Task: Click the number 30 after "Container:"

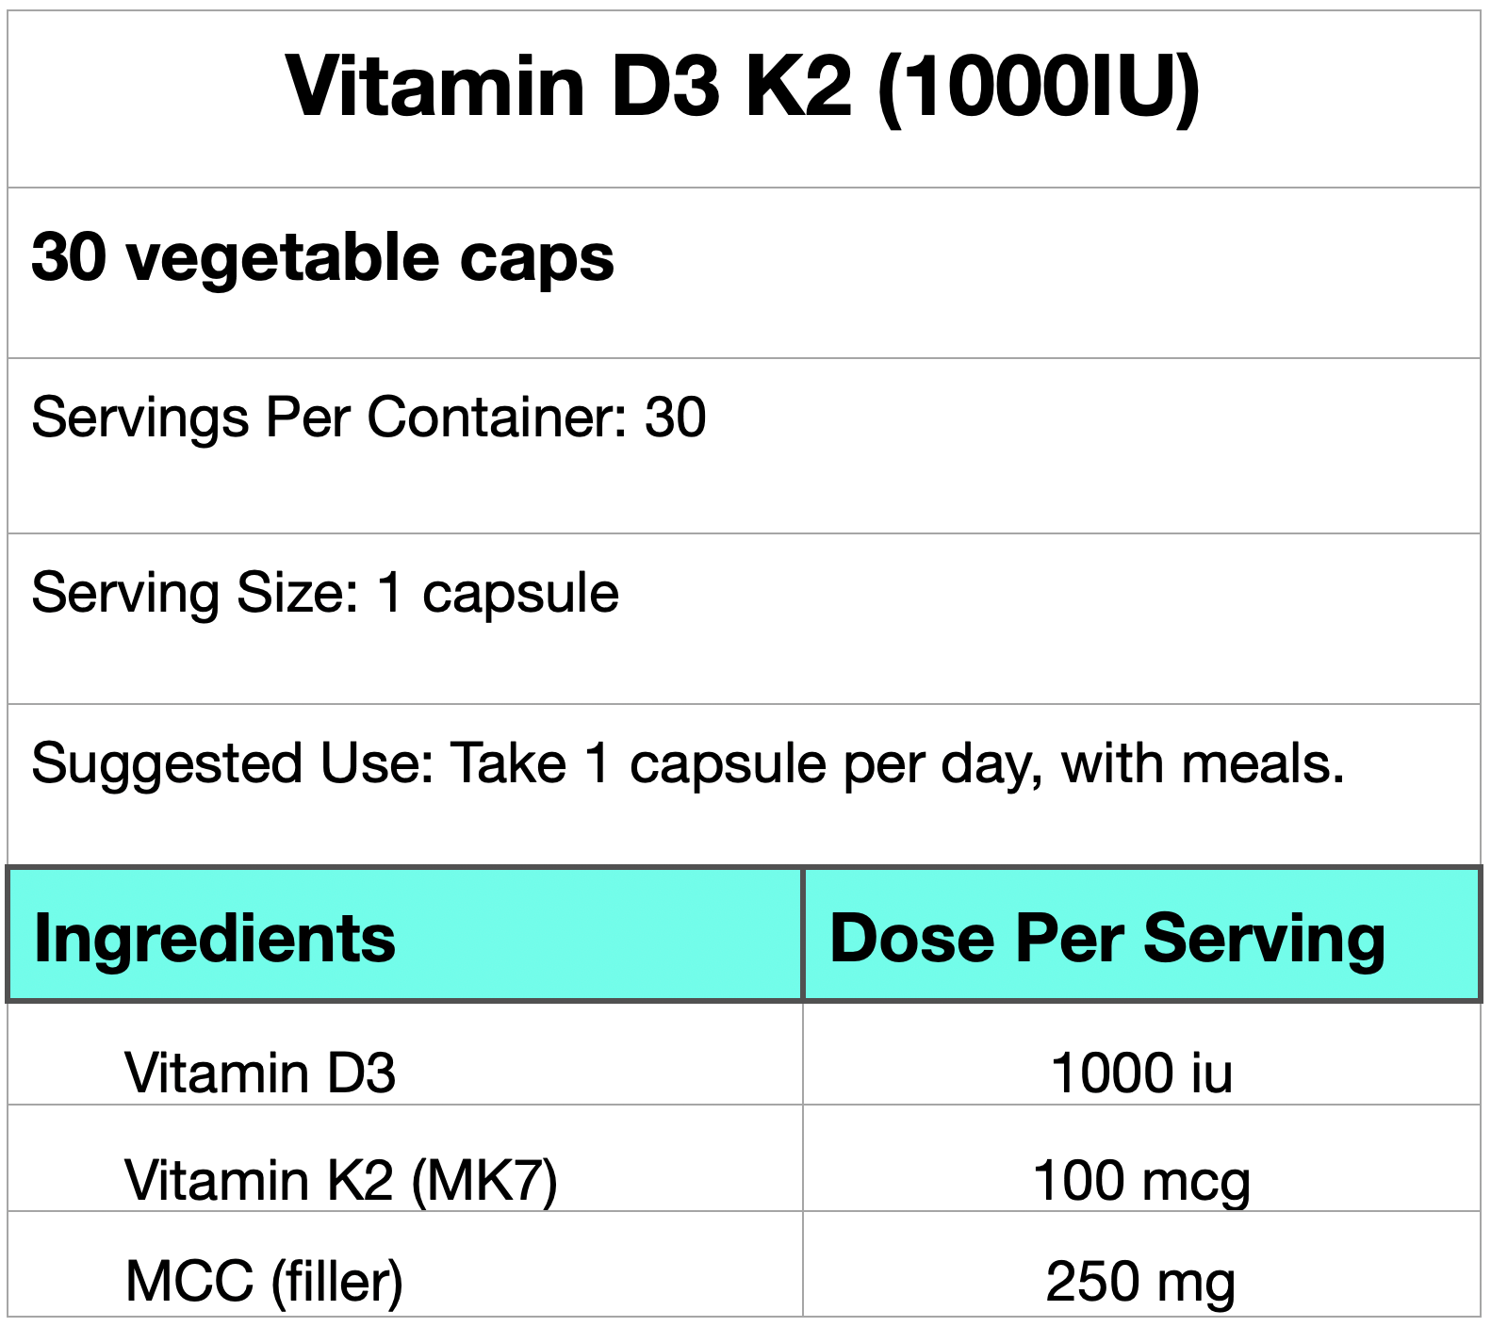Action: click(x=675, y=418)
